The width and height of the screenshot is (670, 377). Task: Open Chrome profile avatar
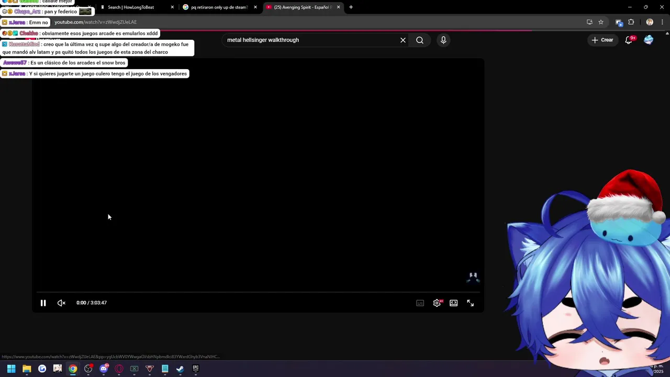[650, 22]
